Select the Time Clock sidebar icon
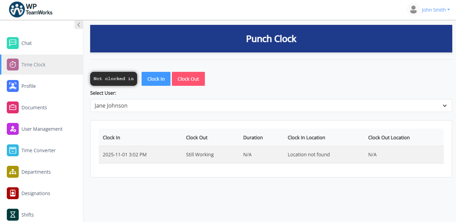Image resolution: width=456 pixels, height=222 pixels. [13, 64]
